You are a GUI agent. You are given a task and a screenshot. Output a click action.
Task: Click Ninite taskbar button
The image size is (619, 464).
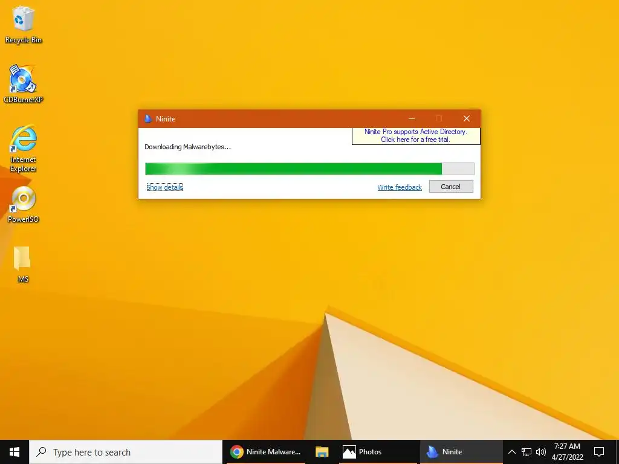461,452
